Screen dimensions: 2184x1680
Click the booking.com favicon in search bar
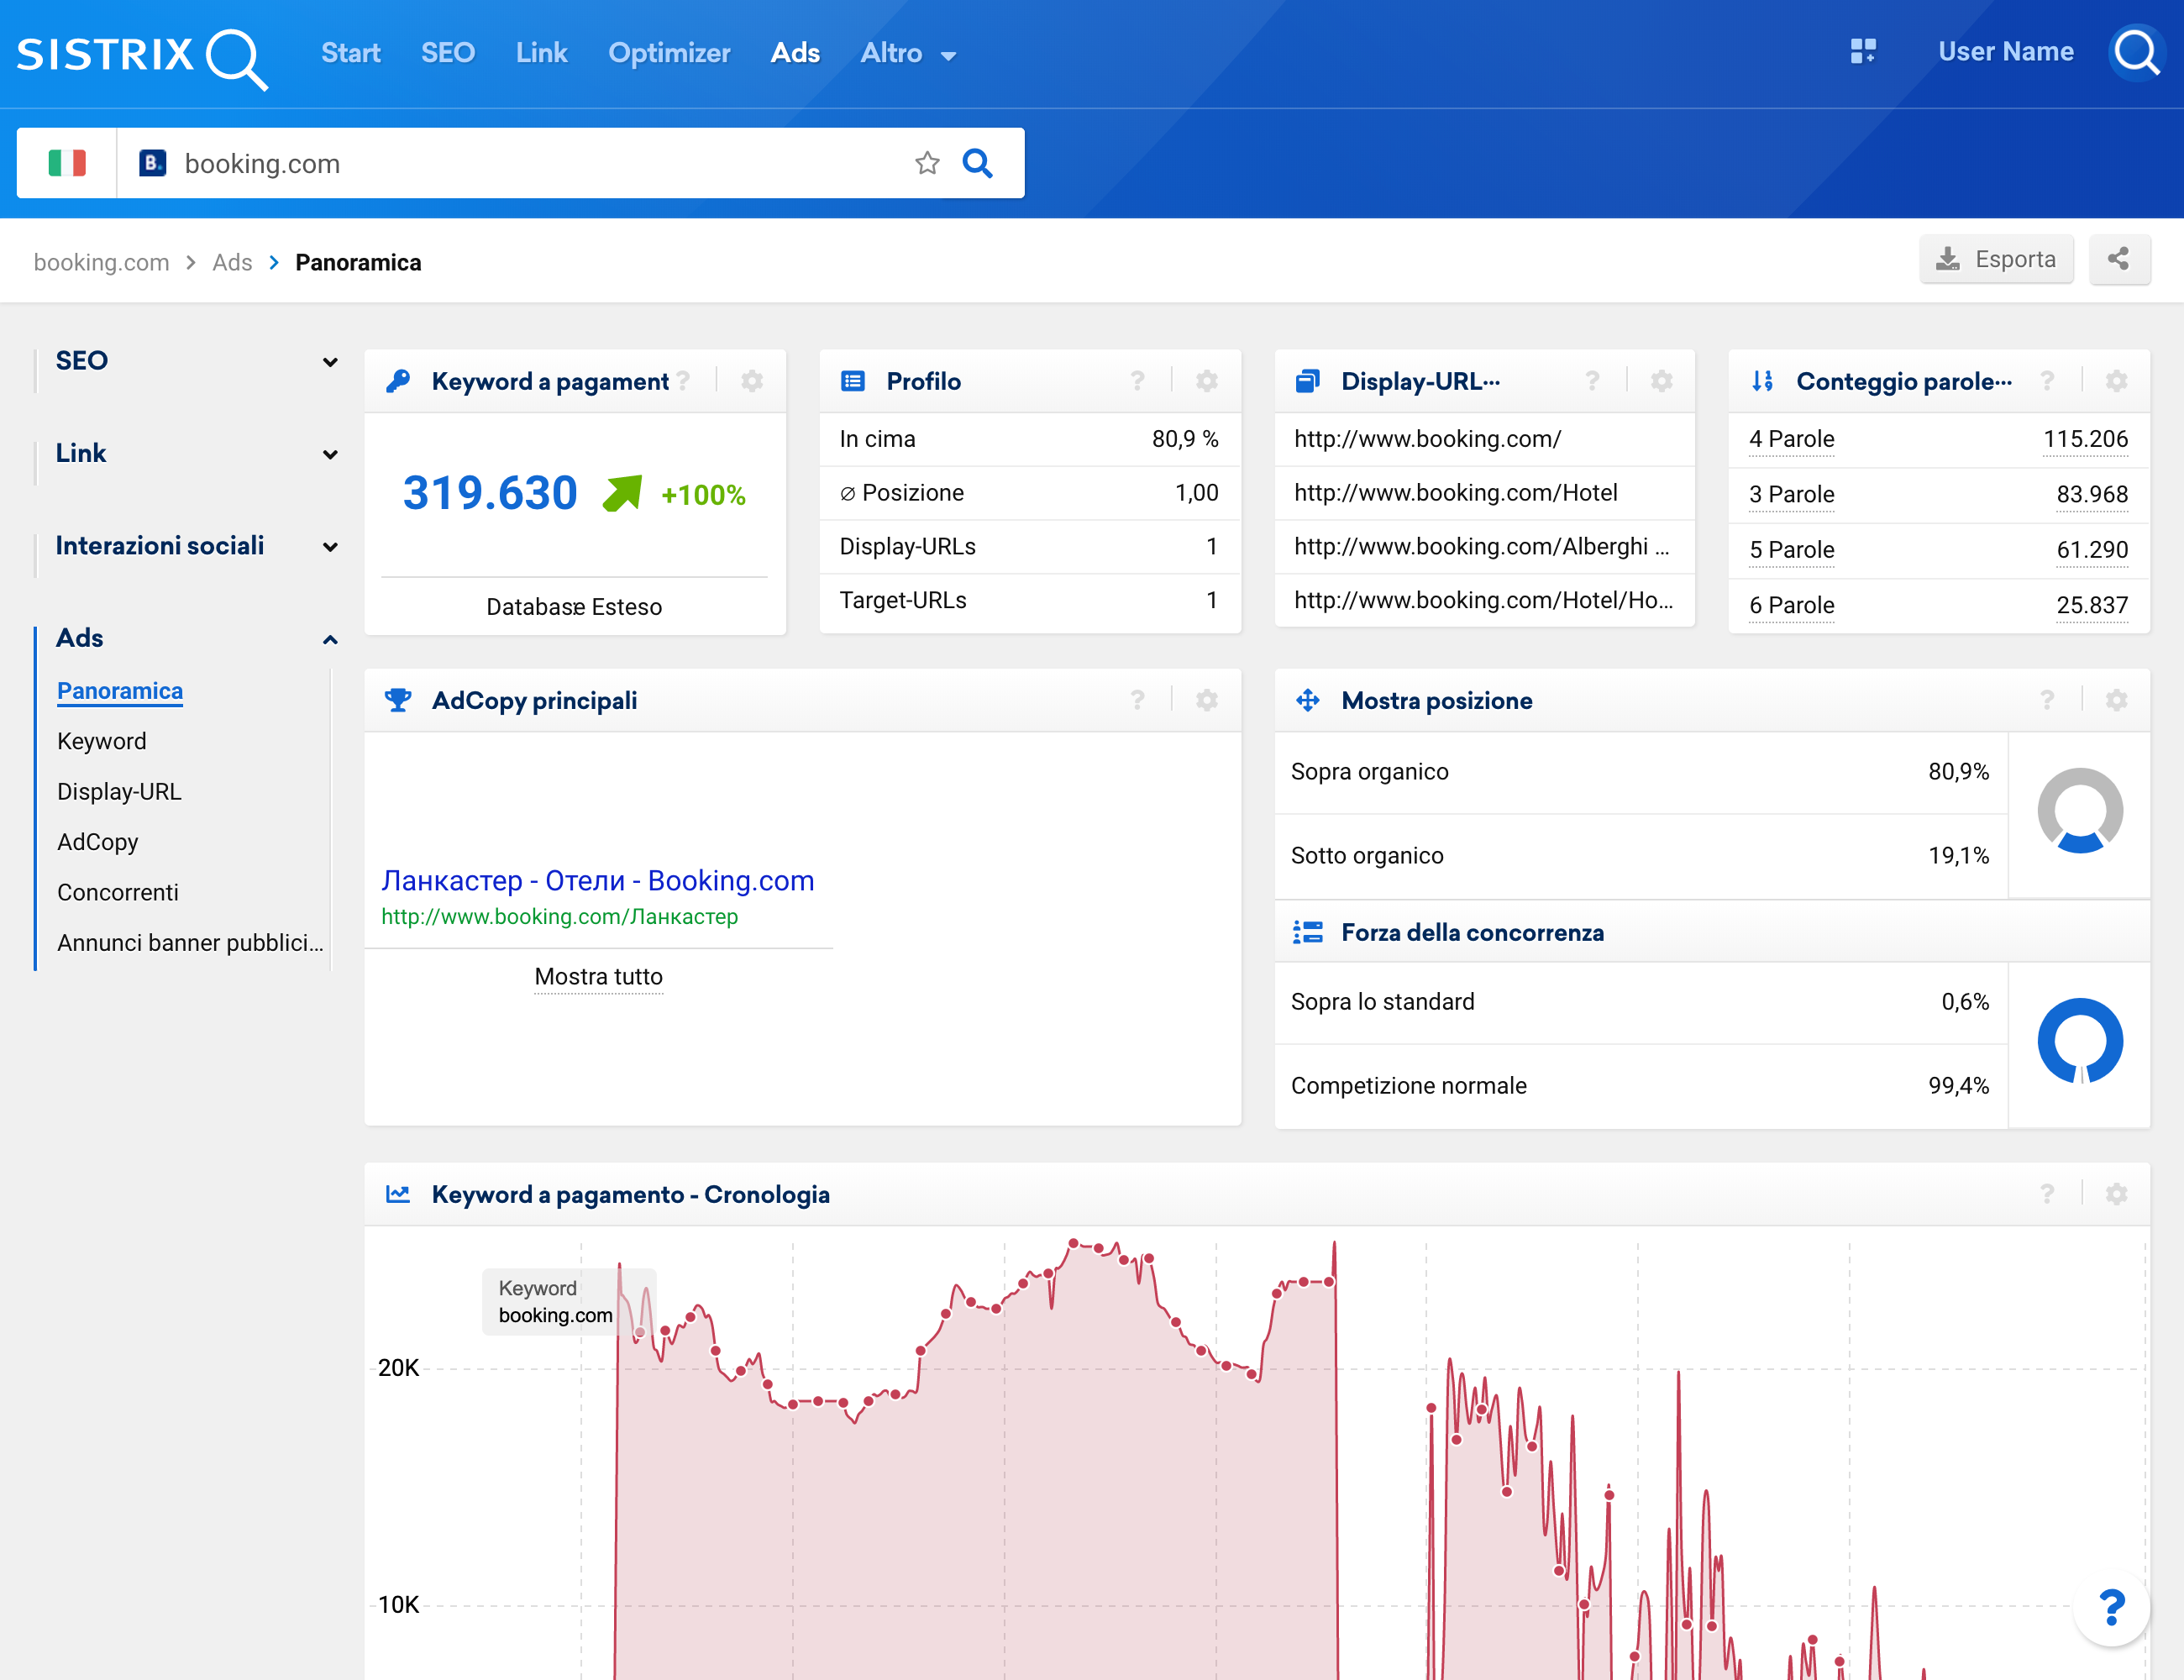coord(152,163)
